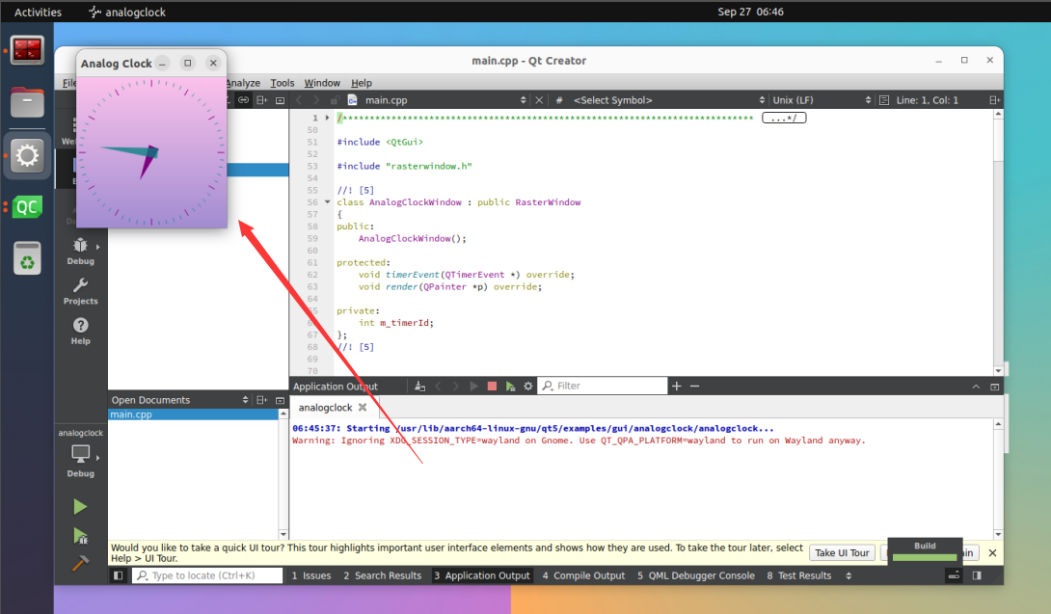Switch to the Test Results pane
This screenshot has height=614, width=1051.
pyautogui.click(x=799, y=575)
